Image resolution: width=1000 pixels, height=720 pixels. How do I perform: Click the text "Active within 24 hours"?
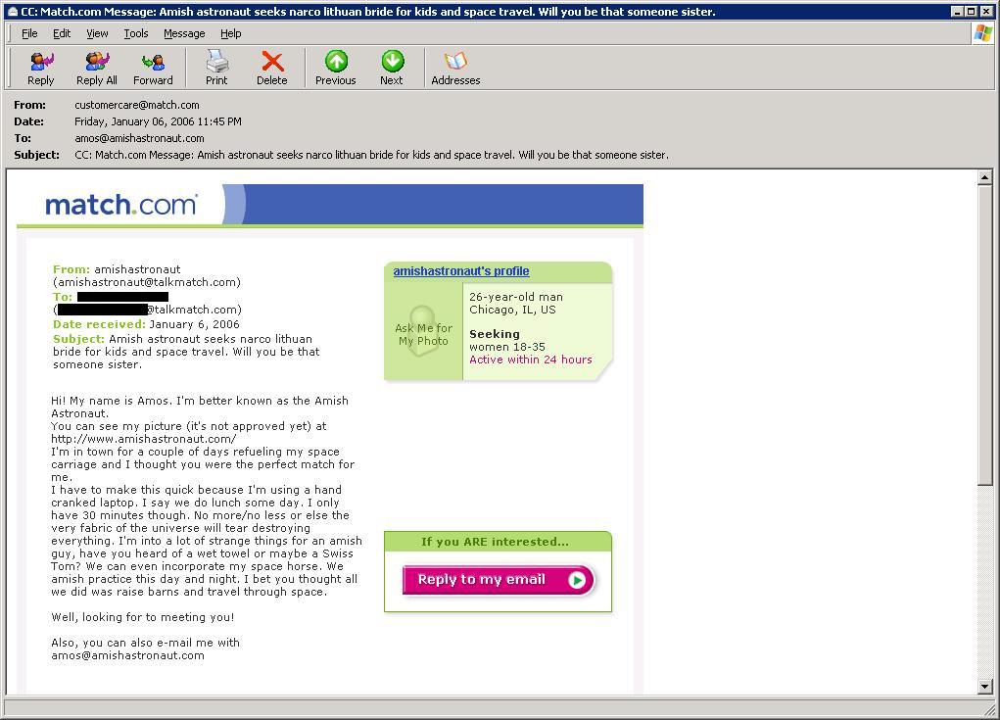click(x=531, y=360)
